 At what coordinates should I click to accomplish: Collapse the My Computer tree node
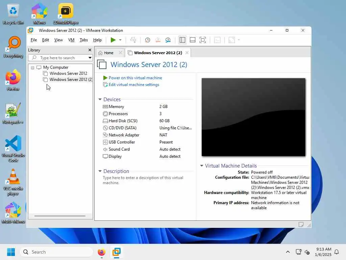coord(32,68)
